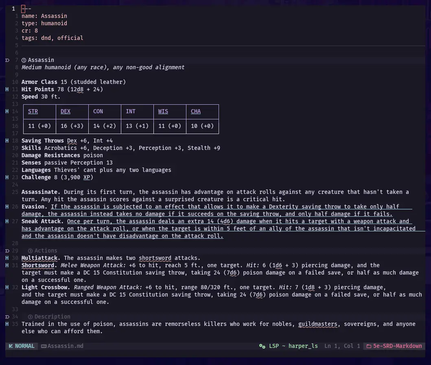Click the fold marker beside the Assassin heading
Image resolution: width=431 pixels, height=365 pixels.
[7, 60]
